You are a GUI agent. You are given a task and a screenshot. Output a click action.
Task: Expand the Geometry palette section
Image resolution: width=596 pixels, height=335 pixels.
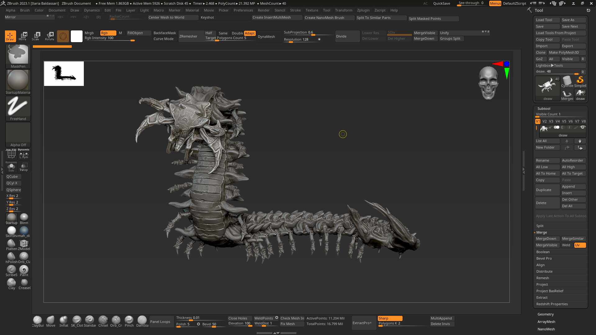[x=546, y=314]
